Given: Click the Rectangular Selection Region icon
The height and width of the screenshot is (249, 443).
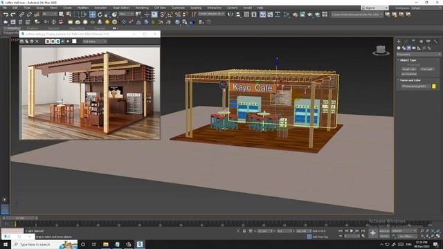Looking at the screenshot, I should tap(77, 14).
